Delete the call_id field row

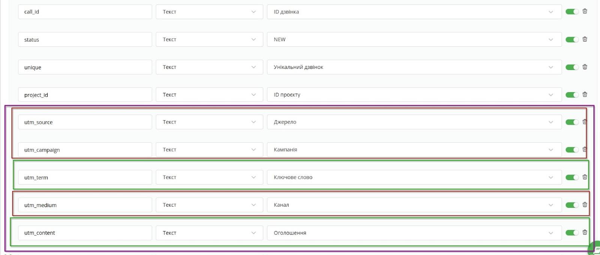click(x=585, y=11)
